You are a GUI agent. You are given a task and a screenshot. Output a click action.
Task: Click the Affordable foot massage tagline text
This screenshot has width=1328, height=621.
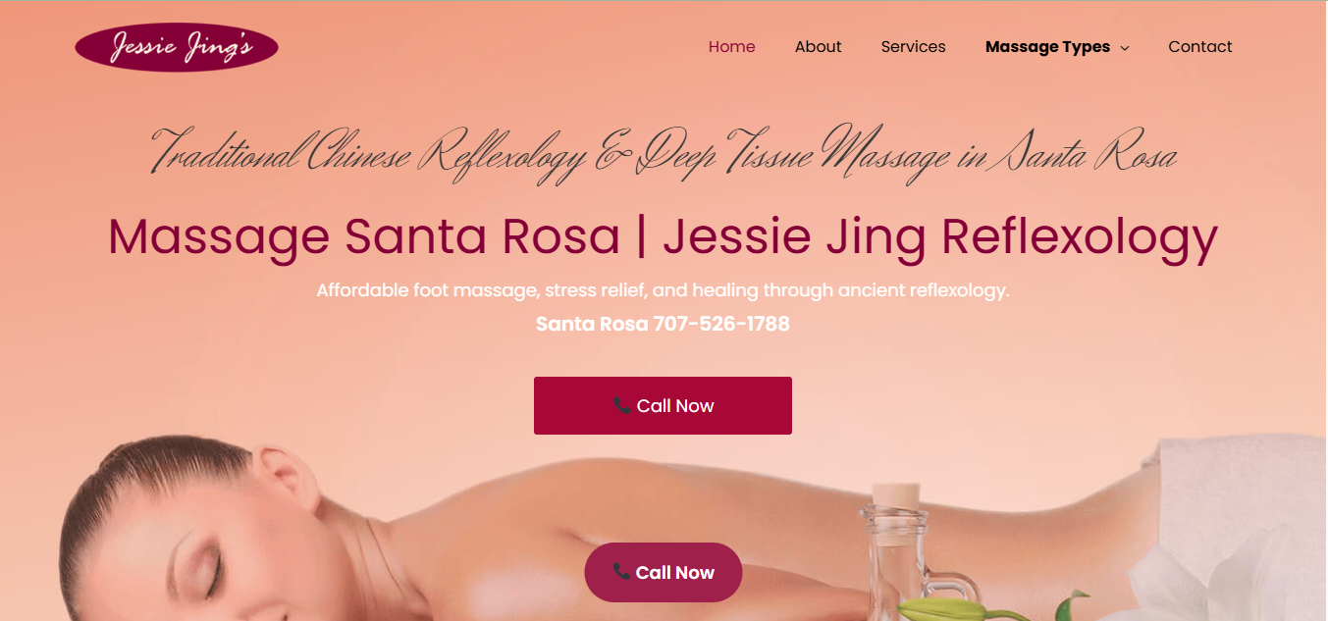(663, 290)
